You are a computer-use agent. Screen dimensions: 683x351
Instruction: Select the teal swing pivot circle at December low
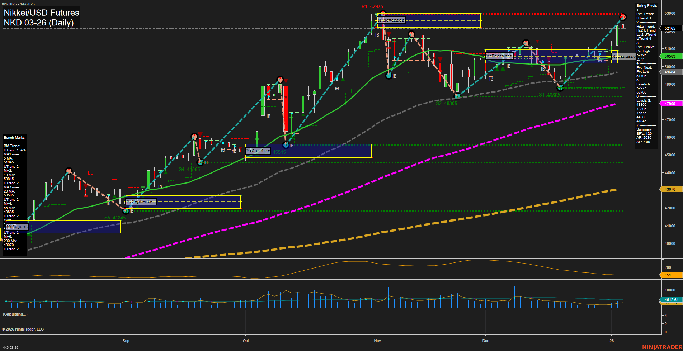pyautogui.click(x=560, y=87)
